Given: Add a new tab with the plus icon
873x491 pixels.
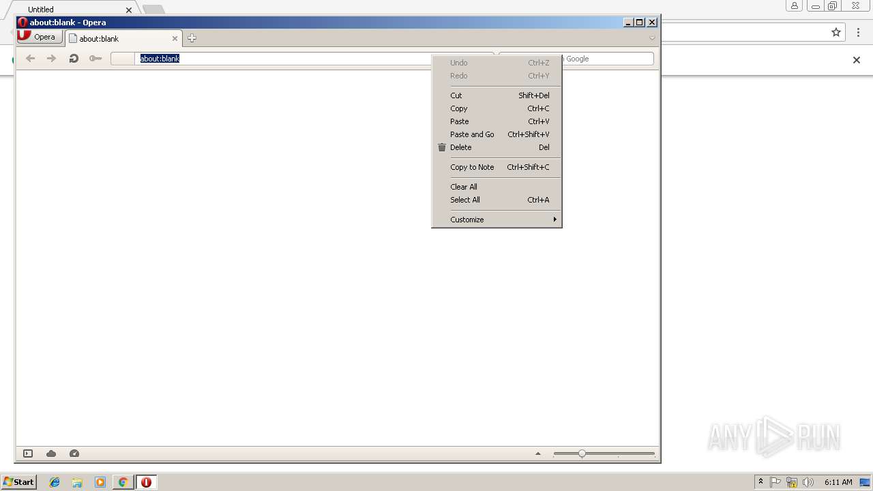Looking at the screenshot, I should (192, 38).
